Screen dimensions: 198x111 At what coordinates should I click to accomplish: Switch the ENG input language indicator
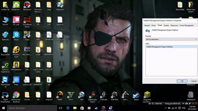pyautogui.click(x=184, y=108)
